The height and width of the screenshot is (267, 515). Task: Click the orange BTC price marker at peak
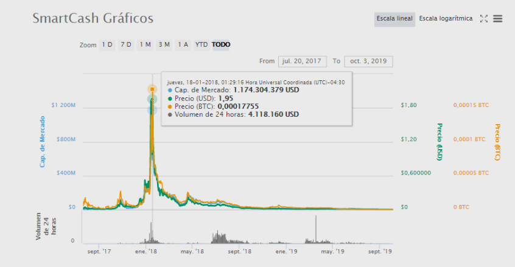pos(152,89)
